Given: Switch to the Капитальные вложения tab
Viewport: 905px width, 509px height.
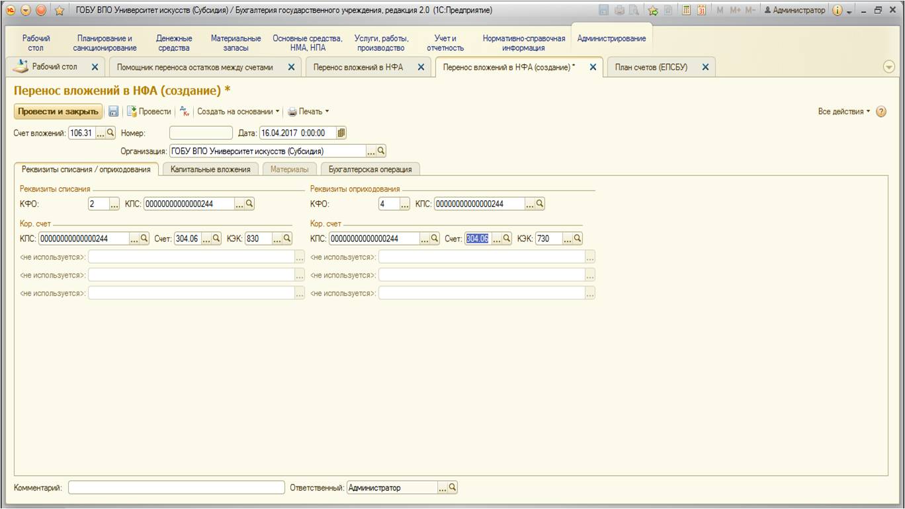Looking at the screenshot, I should (x=210, y=169).
